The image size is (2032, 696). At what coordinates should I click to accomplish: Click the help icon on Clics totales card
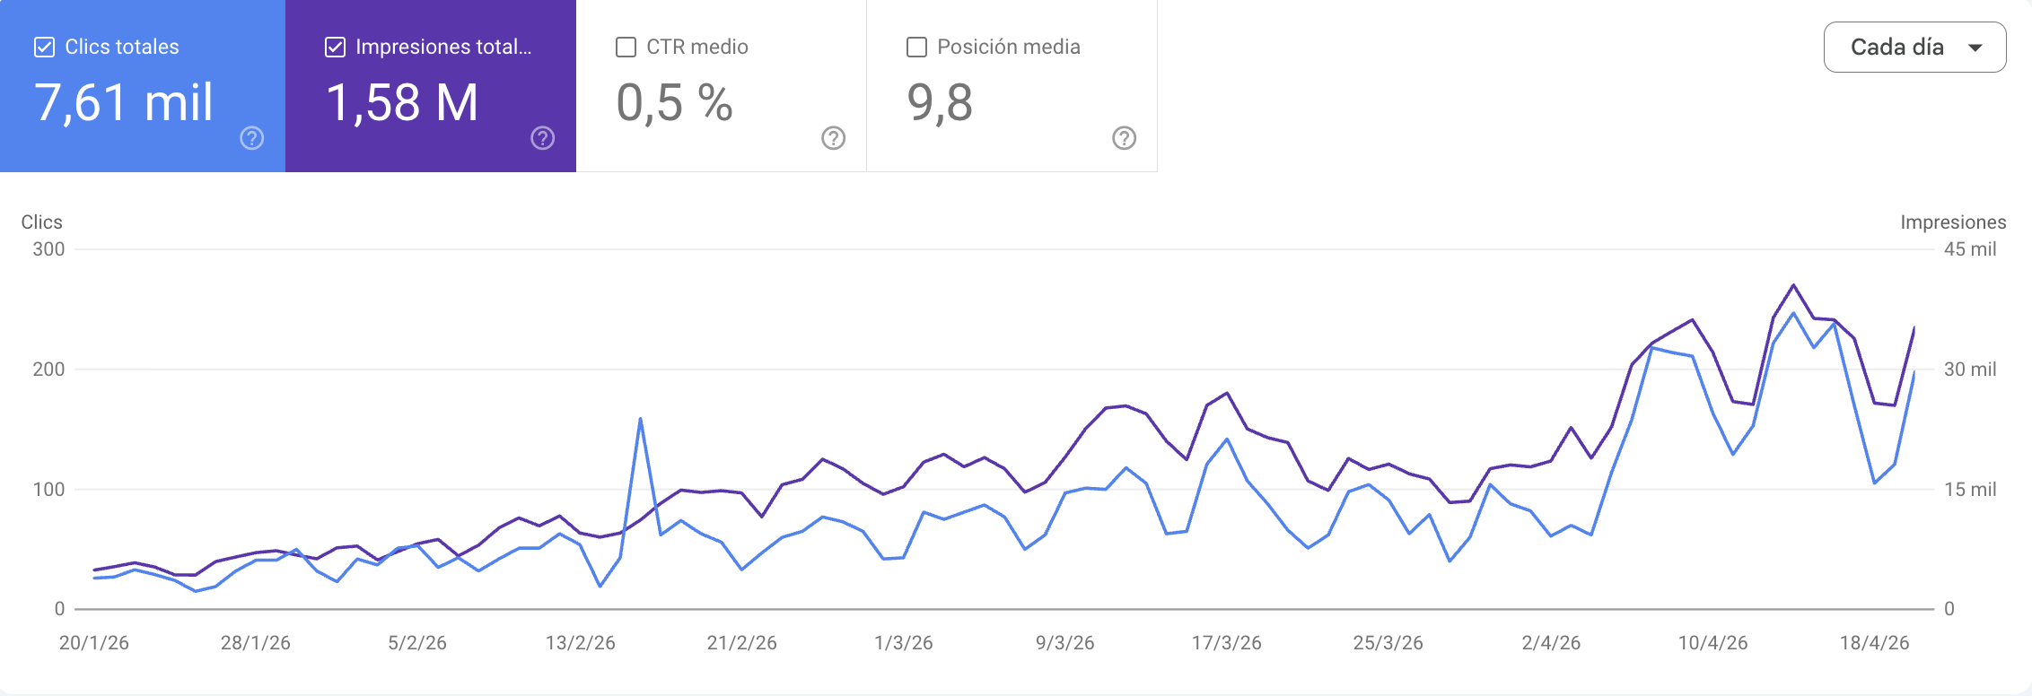click(x=251, y=138)
